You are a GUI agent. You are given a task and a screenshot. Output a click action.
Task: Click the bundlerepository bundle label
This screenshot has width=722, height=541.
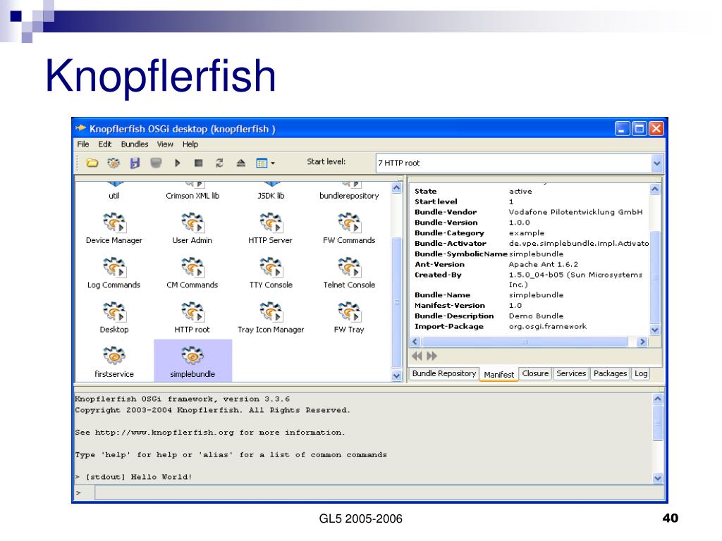349,196
